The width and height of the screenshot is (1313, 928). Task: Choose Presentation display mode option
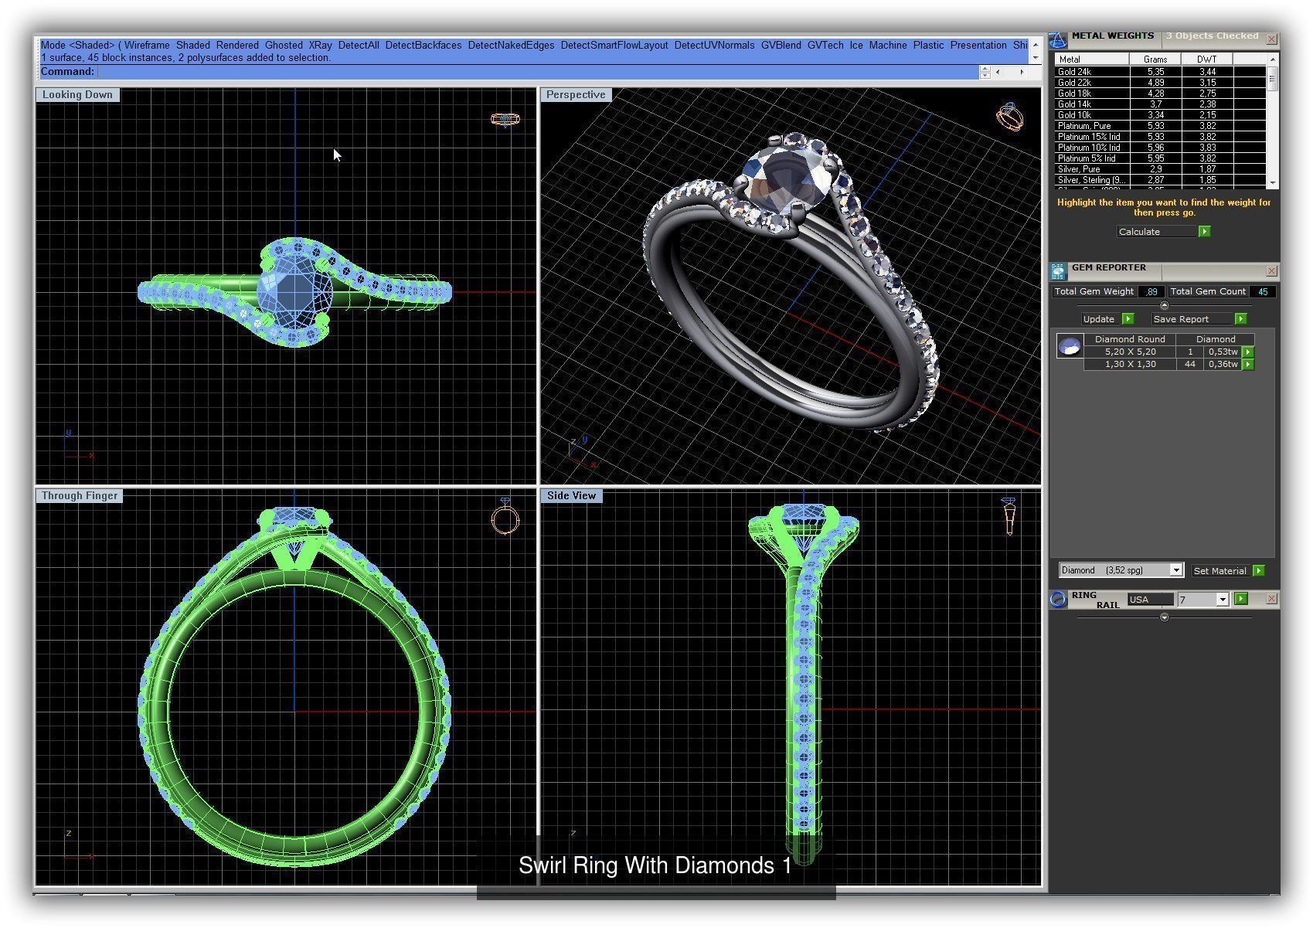(x=978, y=46)
